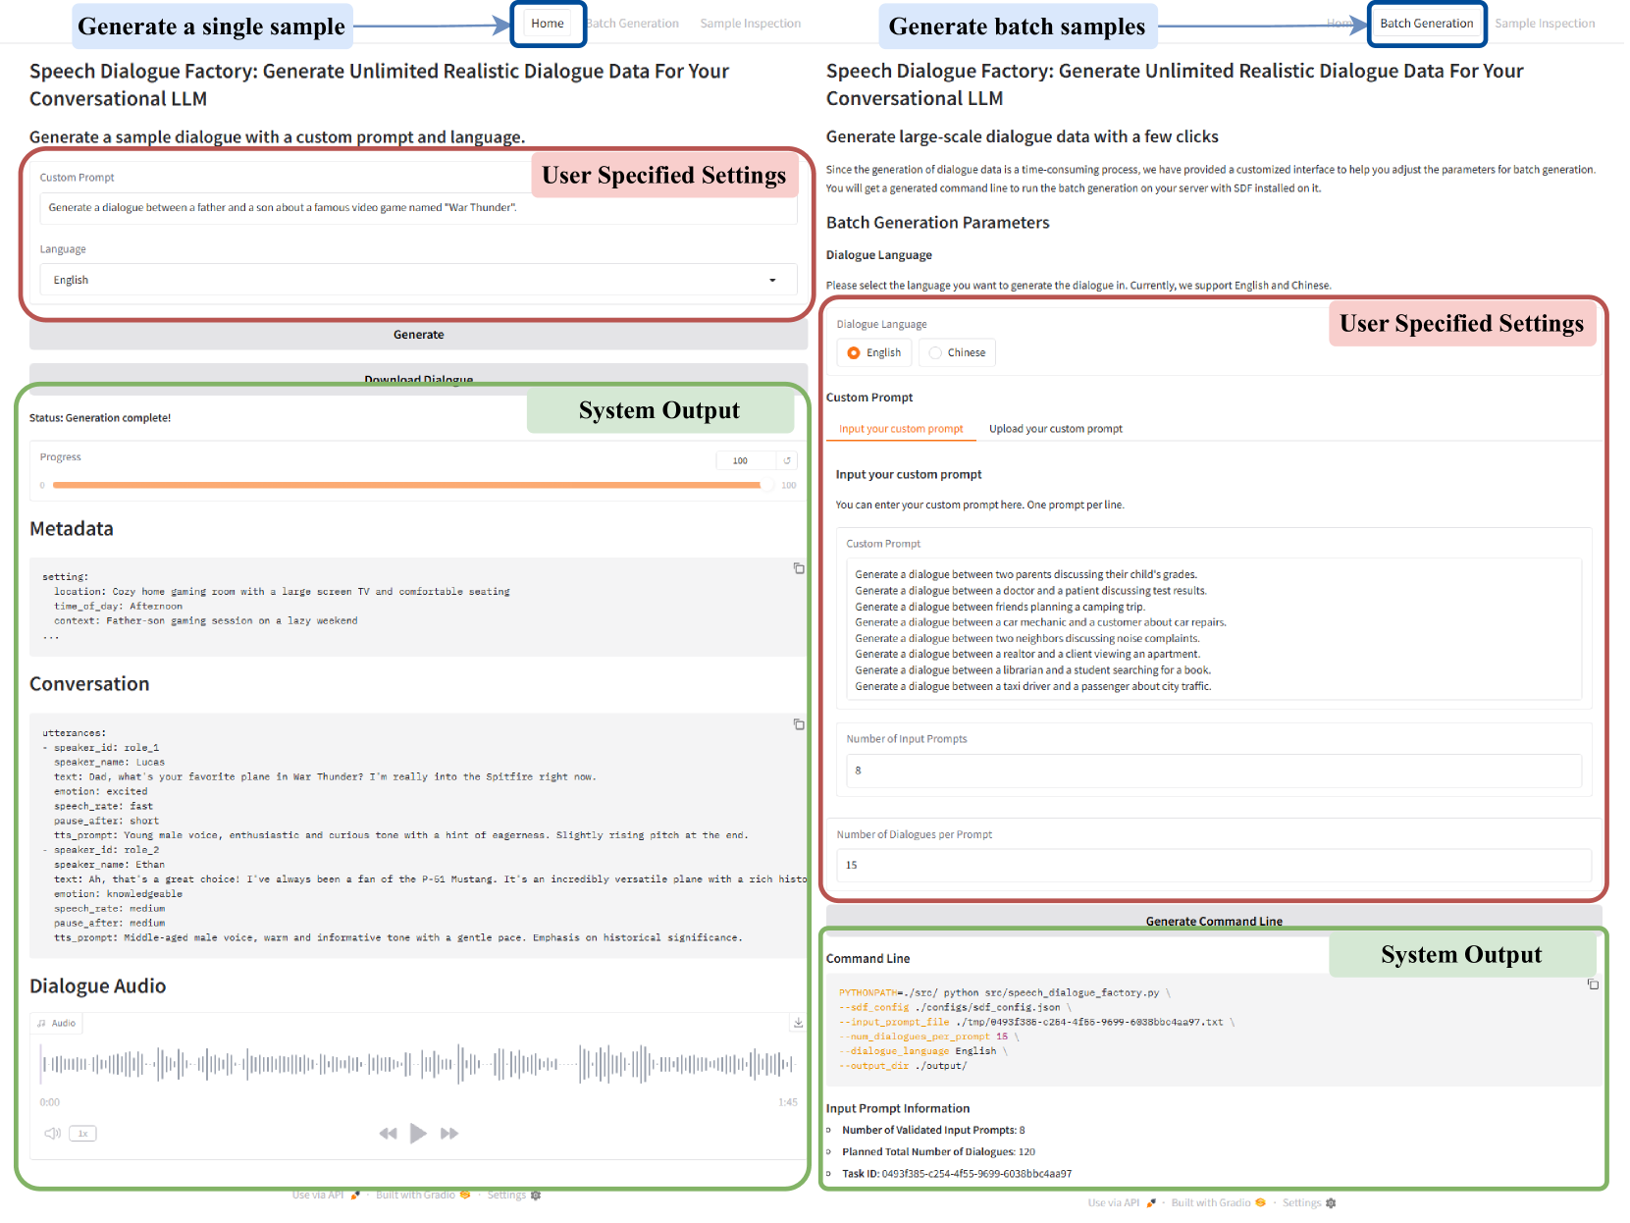1630x1223 pixels.
Task: Click the 'speaker_name: Lucas' line
Action: (x=110, y=763)
